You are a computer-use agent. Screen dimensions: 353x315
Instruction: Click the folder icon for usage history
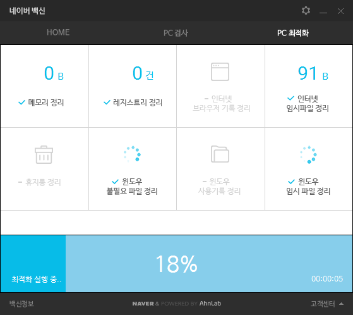220,154
